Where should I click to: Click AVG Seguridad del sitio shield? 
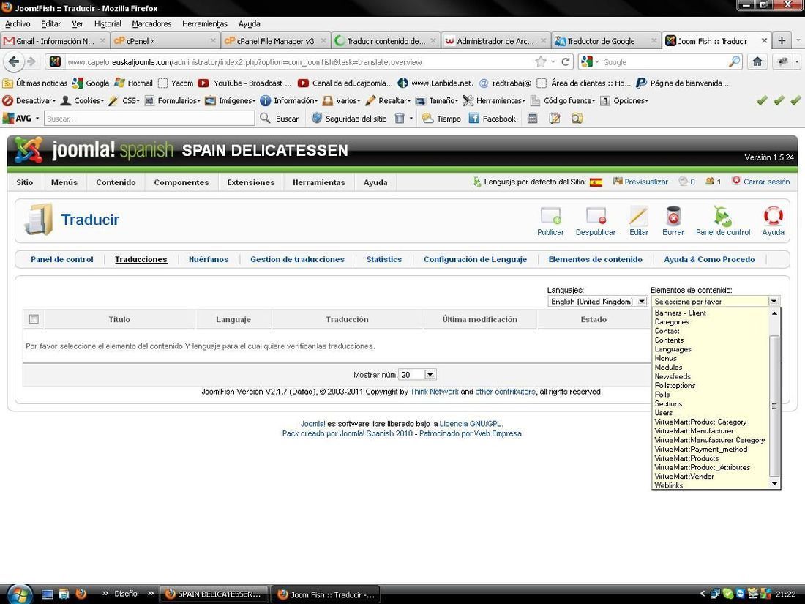(317, 119)
